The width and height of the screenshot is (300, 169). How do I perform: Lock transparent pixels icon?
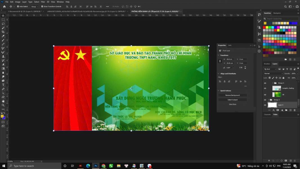[270, 78]
